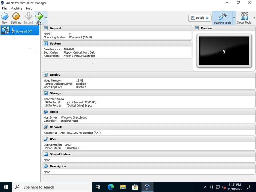Open the Display section header link
256x192 pixels.
pos(55,75)
